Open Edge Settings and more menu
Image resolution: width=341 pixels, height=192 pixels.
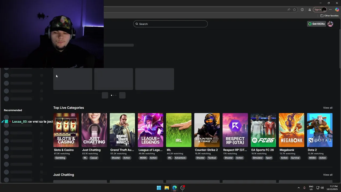pyautogui.click(x=330, y=10)
